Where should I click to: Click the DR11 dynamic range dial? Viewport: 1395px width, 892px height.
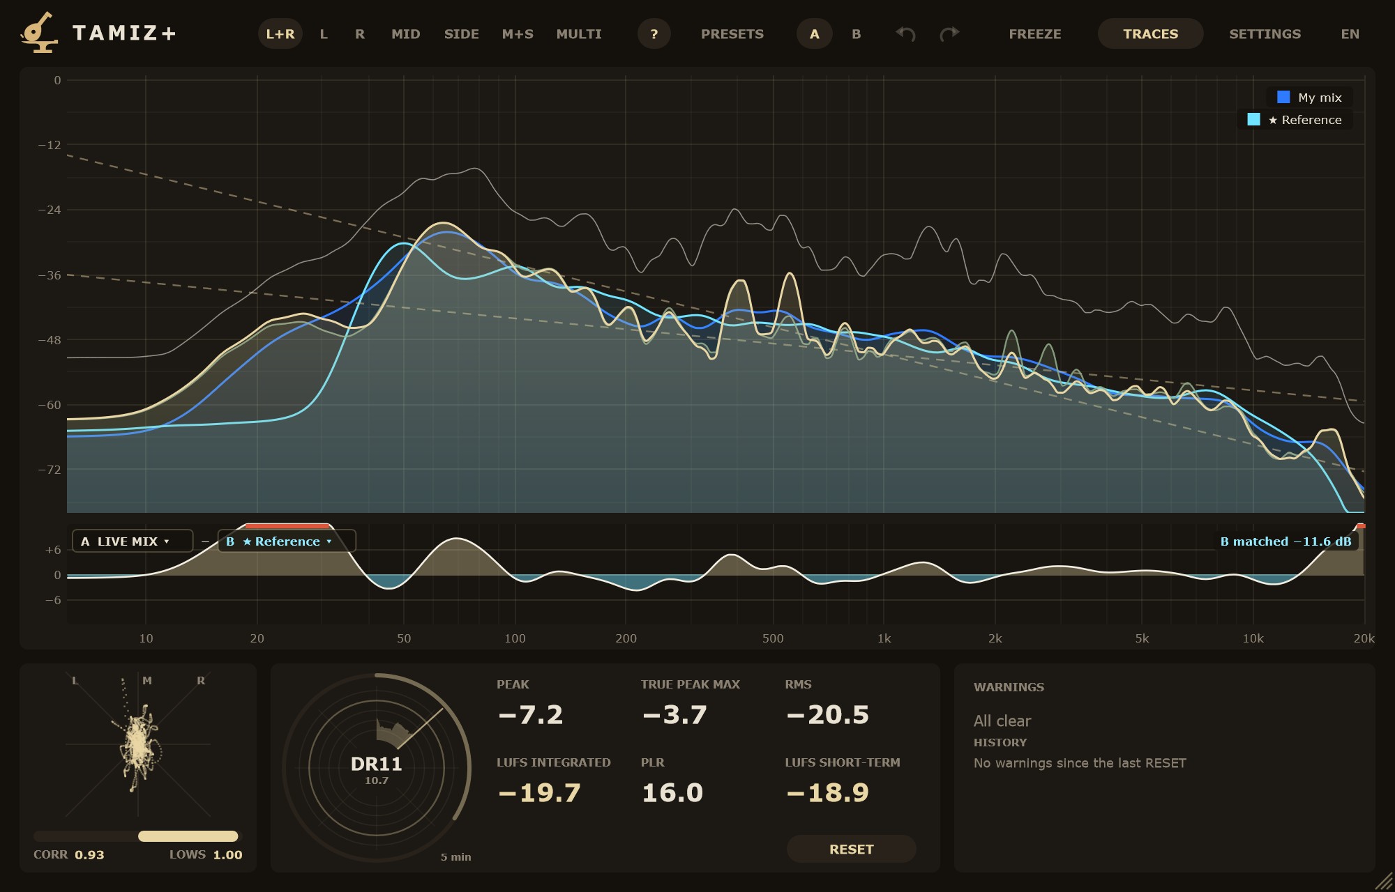pyautogui.click(x=377, y=767)
